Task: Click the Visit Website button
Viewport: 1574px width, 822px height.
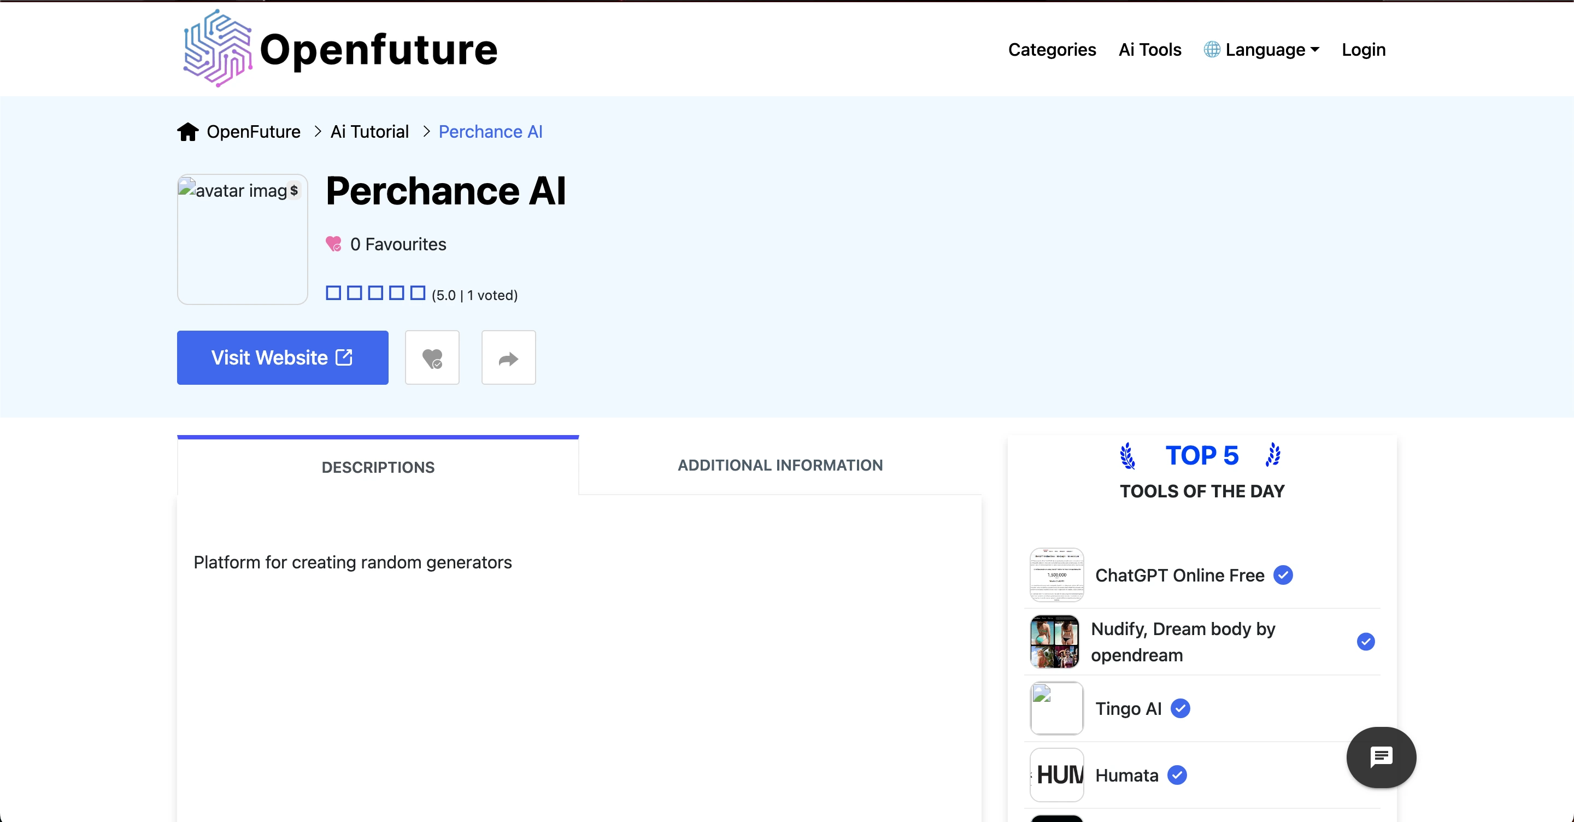Action: point(283,357)
